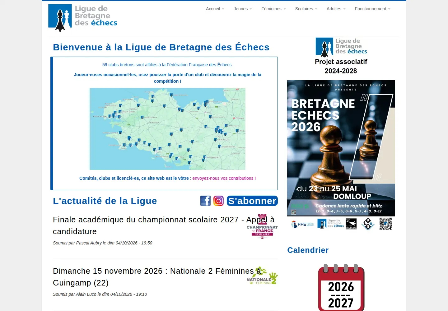Image resolution: width=448 pixels, height=311 pixels.
Task: Click the Championnat de France Scolaire logo
Action: pyautogui.click(x=262, y=226)
